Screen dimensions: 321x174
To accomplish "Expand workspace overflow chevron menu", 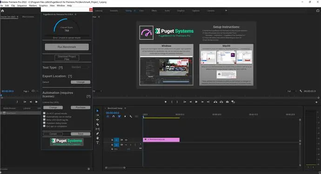I will [226, 10].
